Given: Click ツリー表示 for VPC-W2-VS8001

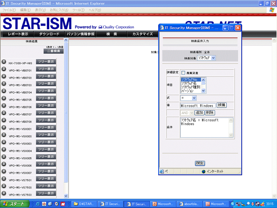Looking at the screenshot, I should [46, 128].
